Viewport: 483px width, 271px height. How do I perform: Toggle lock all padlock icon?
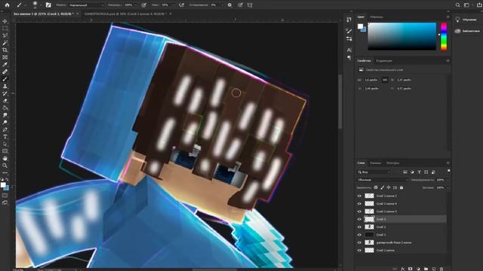coord(401,187)
